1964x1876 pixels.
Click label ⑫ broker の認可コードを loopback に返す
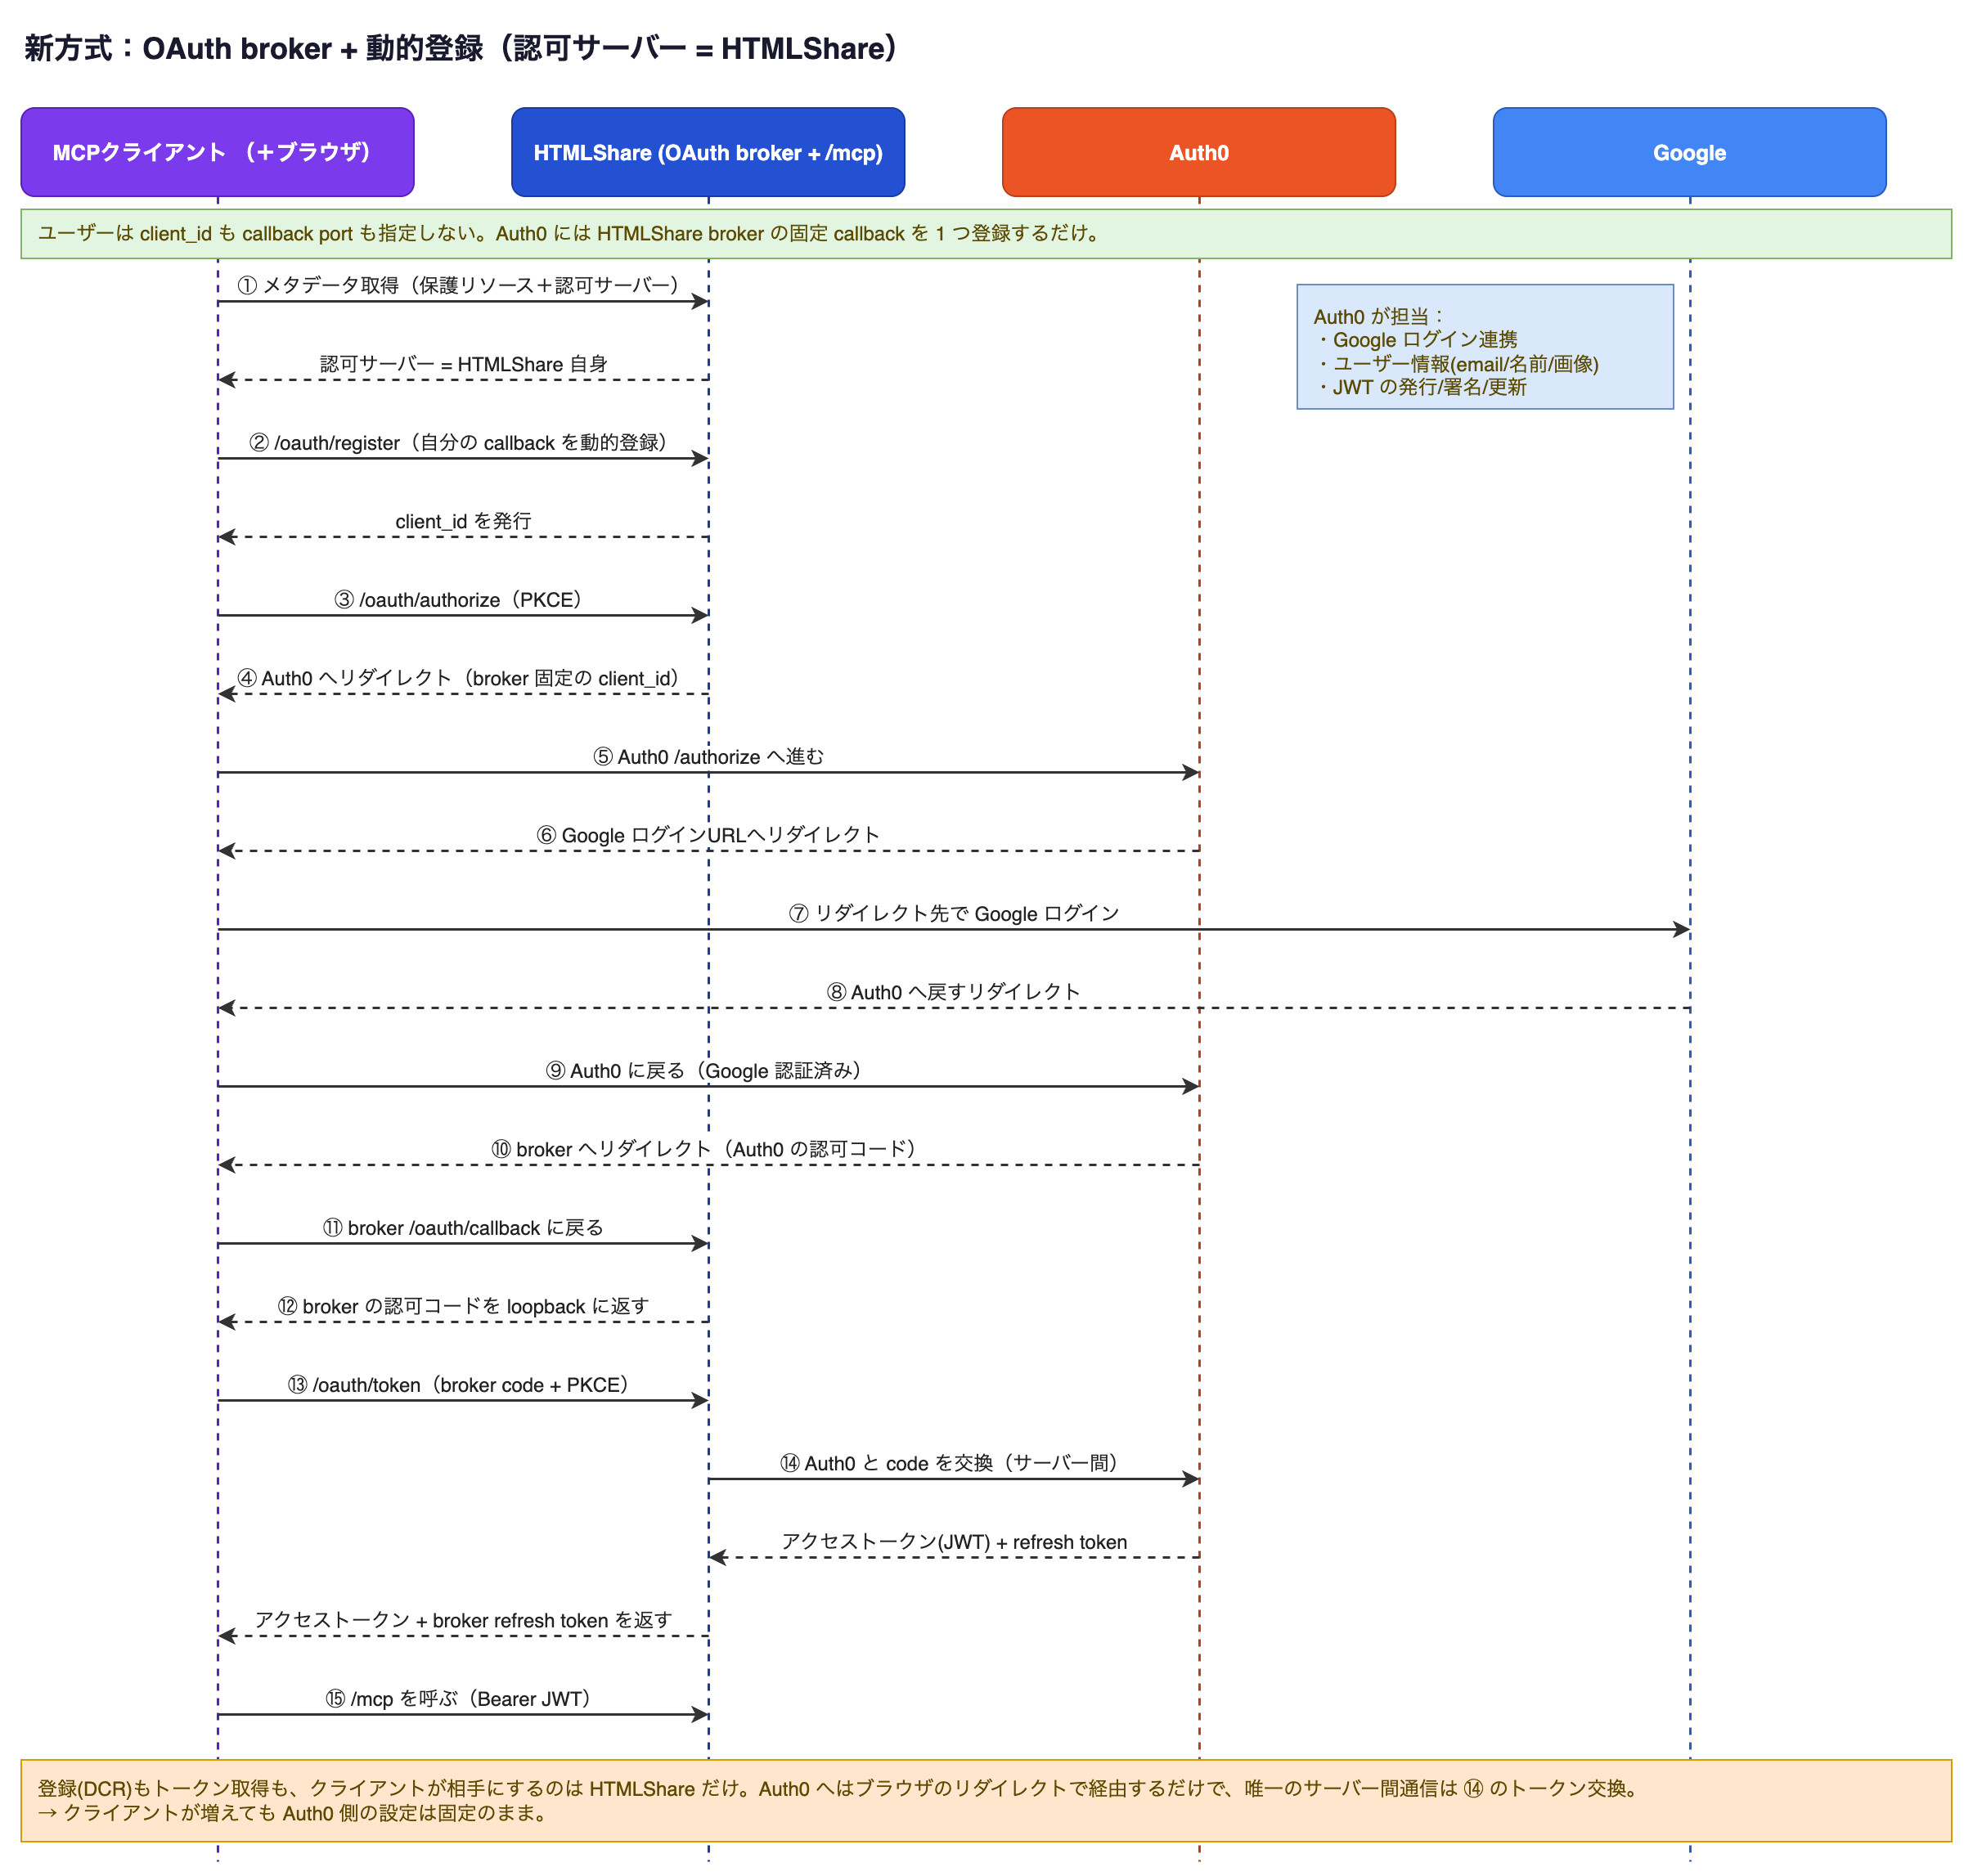463,1306
